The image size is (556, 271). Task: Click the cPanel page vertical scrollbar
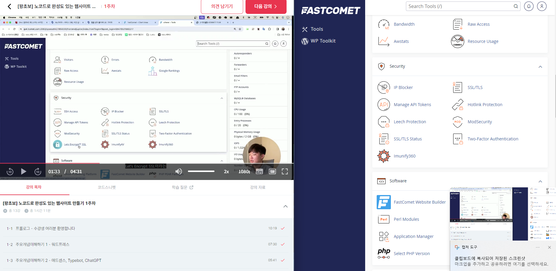click(555, 96)
